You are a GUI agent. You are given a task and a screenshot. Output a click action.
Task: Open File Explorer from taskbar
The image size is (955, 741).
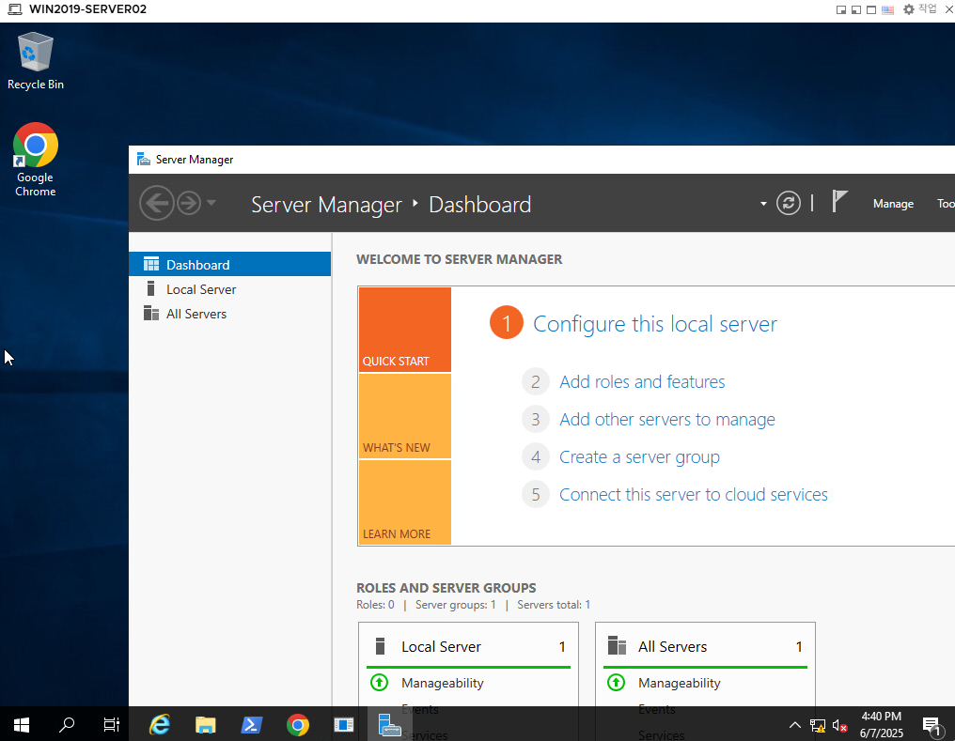pos(205,725)
